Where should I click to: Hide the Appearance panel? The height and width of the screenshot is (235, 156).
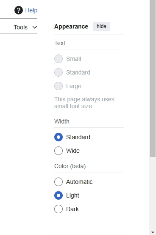[101, 26]
